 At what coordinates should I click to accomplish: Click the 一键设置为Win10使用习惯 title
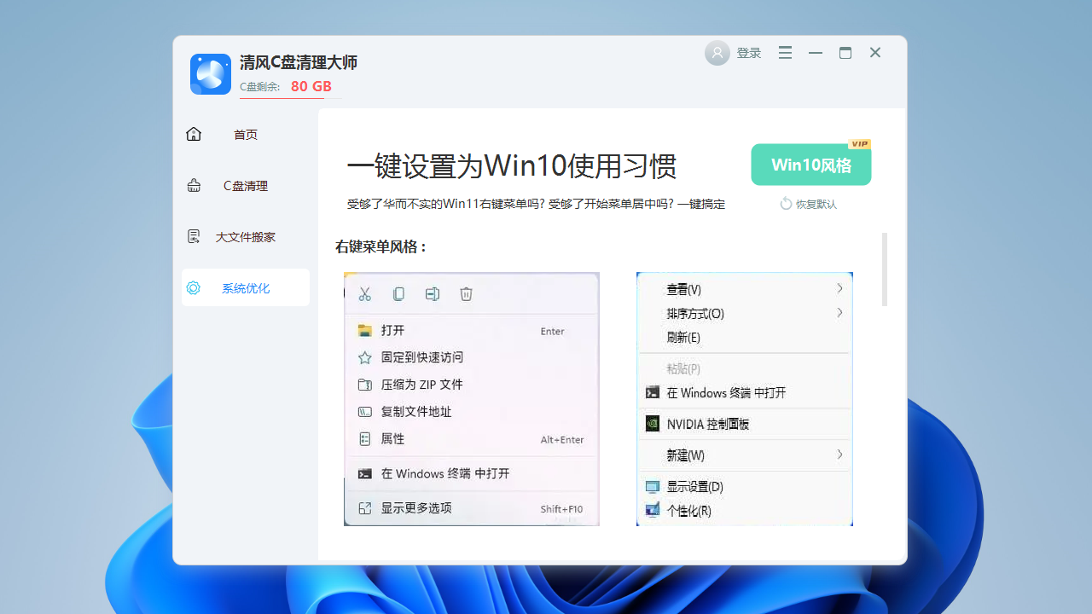[512, 166]
